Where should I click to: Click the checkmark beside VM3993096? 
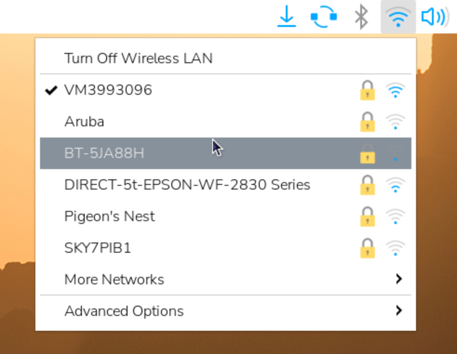click(x=51, y=90)
